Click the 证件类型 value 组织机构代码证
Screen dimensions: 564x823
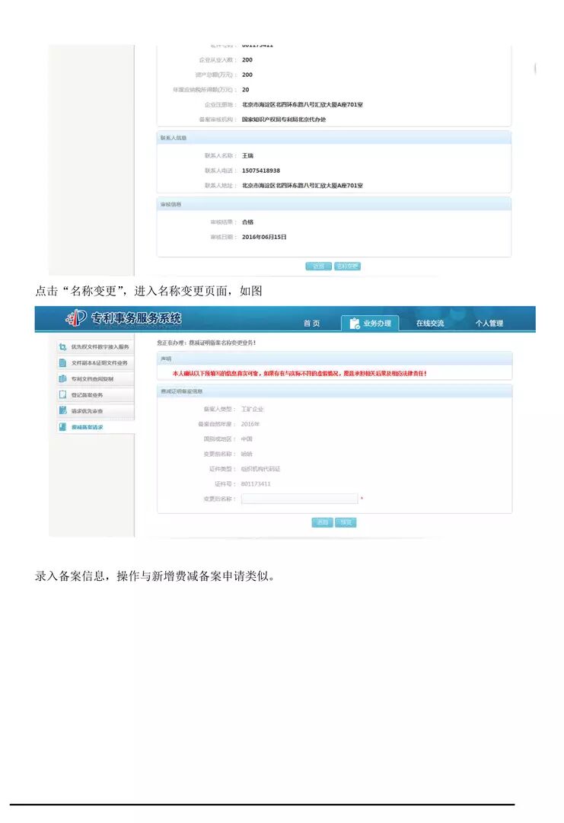[261, 469]
